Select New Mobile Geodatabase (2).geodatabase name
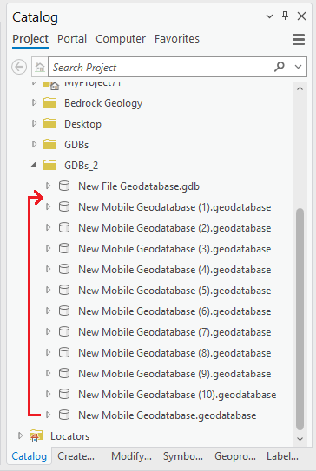 tap(174, 228)
